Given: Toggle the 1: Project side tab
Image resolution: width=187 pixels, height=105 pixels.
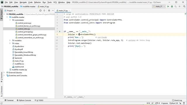Looking at the screenshot, I should (x=1, y=15).
